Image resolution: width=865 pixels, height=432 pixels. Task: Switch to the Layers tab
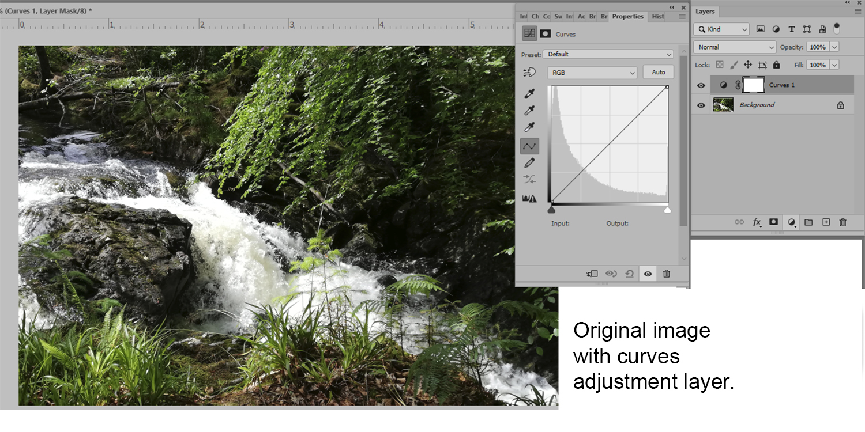tap(705, 11)
